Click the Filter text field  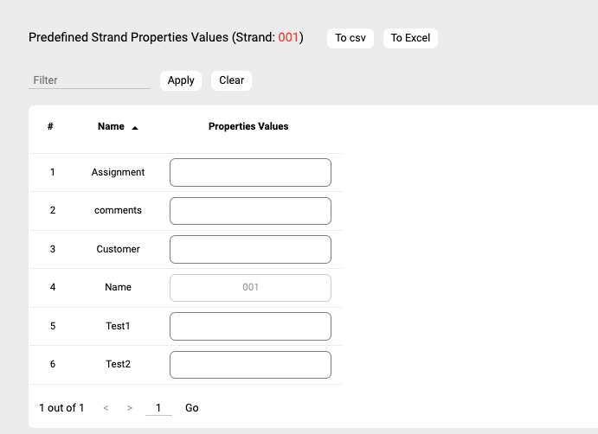point(89,80)
